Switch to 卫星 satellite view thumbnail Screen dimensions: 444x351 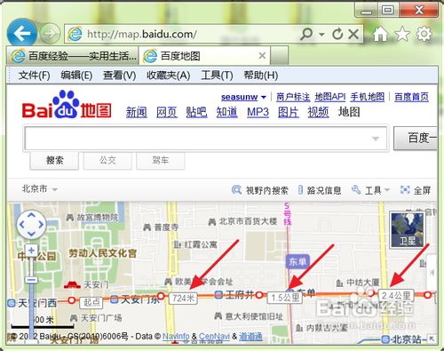point(408,229)
